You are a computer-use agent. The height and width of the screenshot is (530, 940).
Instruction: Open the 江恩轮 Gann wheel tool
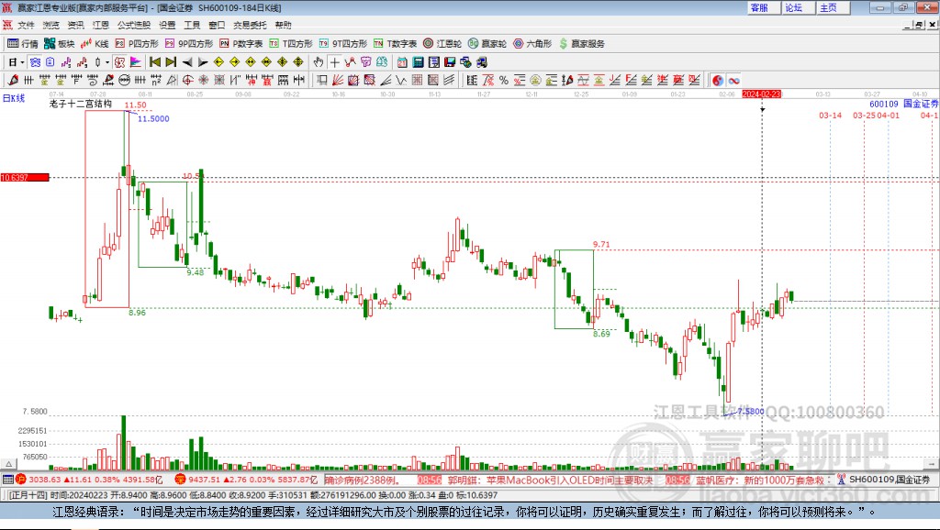[x=442, y=44]
